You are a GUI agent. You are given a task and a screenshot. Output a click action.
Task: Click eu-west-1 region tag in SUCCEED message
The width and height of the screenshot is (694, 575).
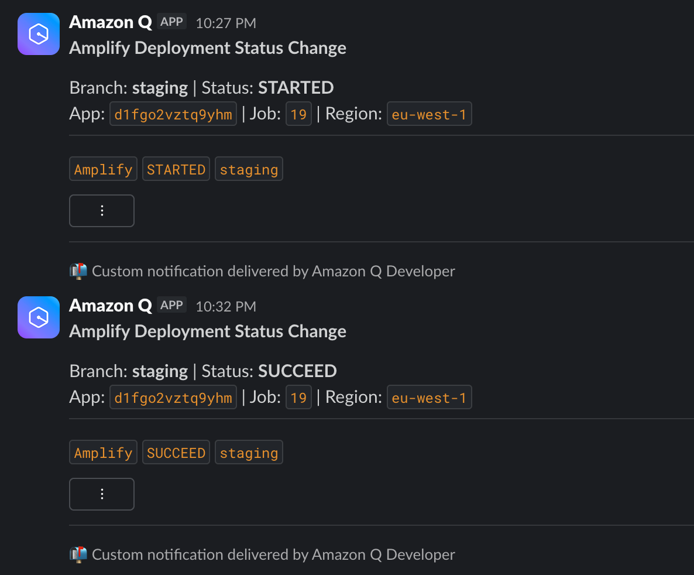click(x=430, y=398)
